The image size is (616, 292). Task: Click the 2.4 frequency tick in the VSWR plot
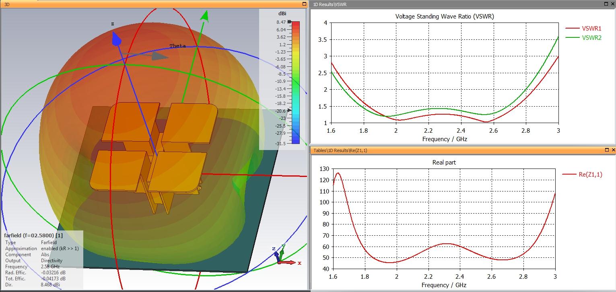click(x=461, y=131)
